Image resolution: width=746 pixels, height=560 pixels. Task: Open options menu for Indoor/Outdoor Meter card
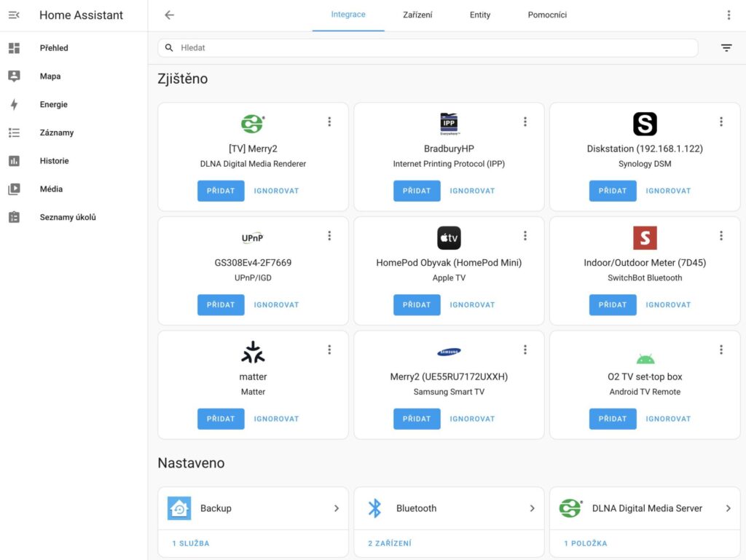pos(721,236)
